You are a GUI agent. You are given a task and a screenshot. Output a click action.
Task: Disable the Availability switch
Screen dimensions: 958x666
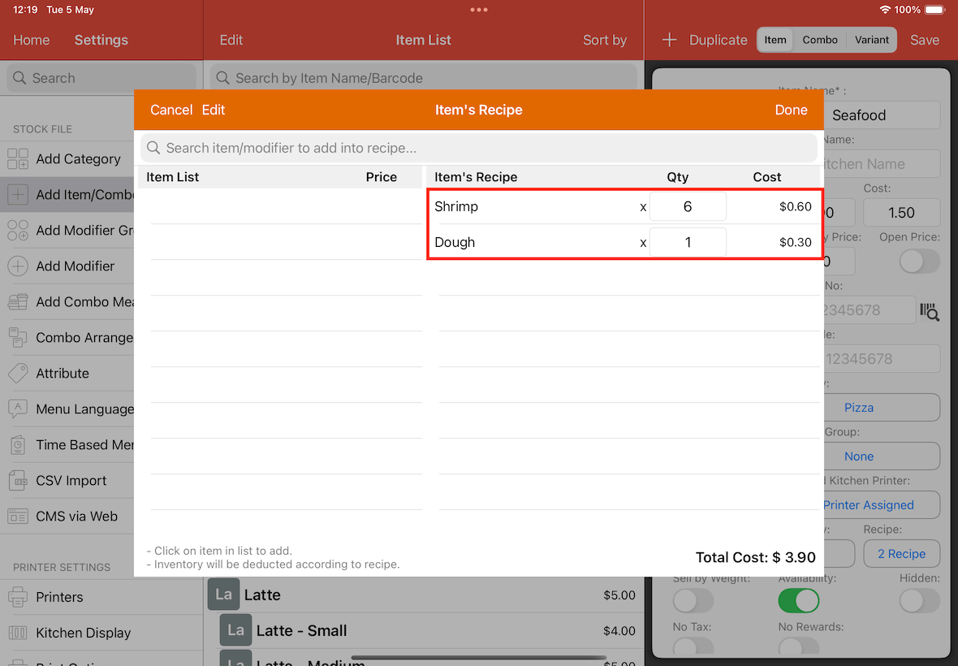tap(799, 601)
